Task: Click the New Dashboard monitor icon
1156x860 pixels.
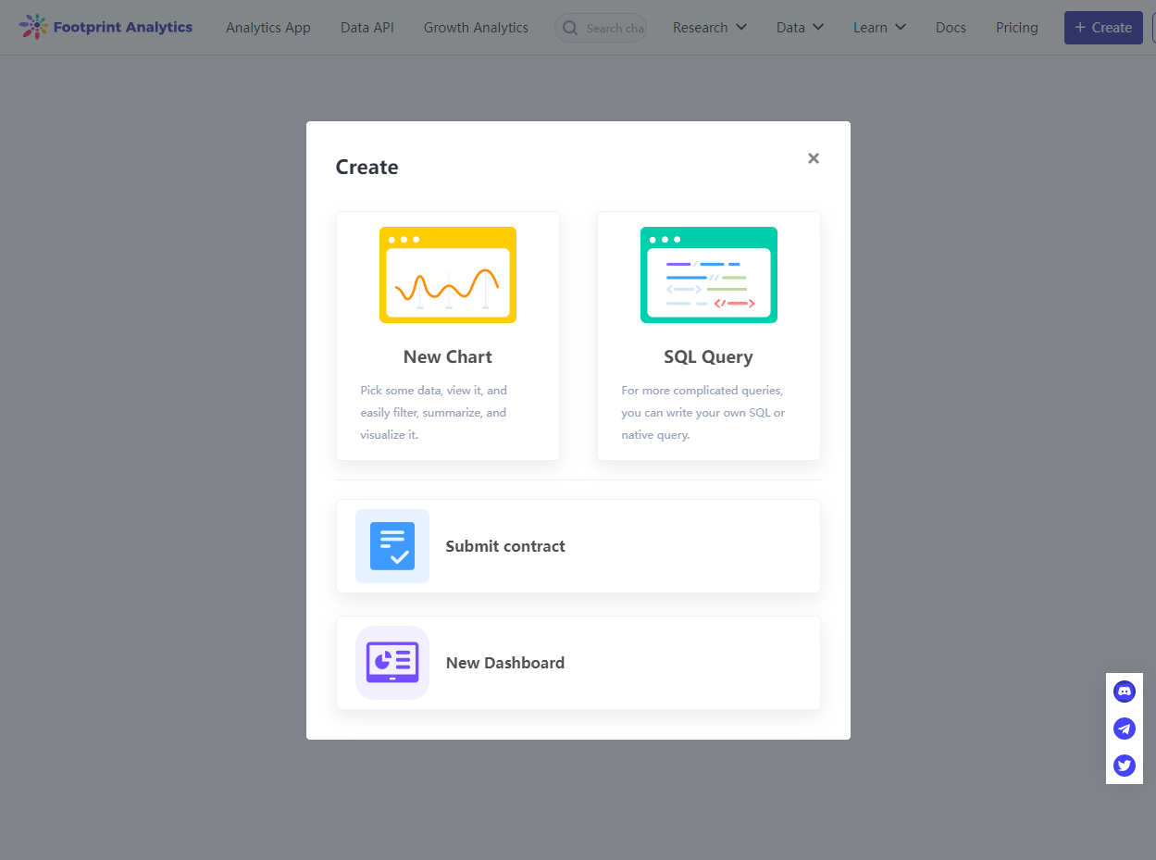Action: pos(392,663)
